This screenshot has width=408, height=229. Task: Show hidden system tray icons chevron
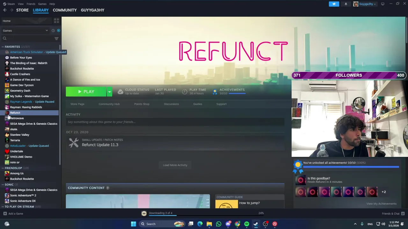pyautogui.click(x=355, y=224)
